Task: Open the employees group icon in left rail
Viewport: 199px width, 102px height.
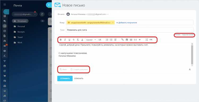Action: point(5,51)
